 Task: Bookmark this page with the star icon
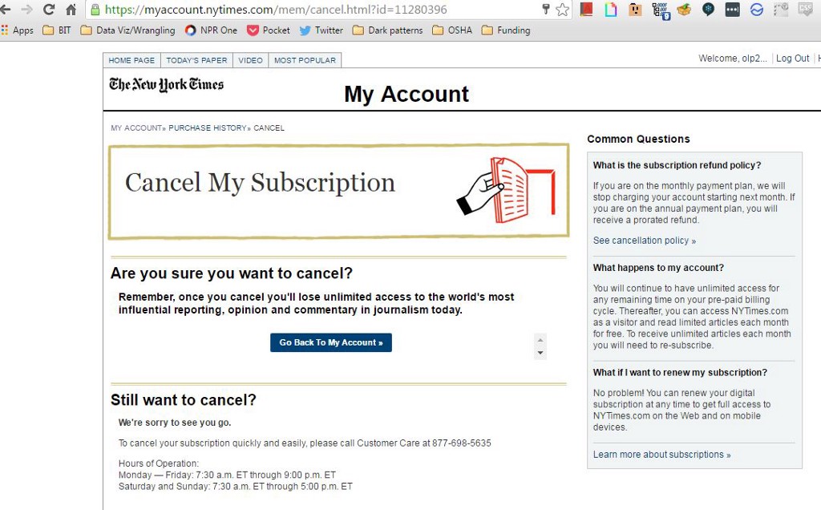tap(562, 10)
